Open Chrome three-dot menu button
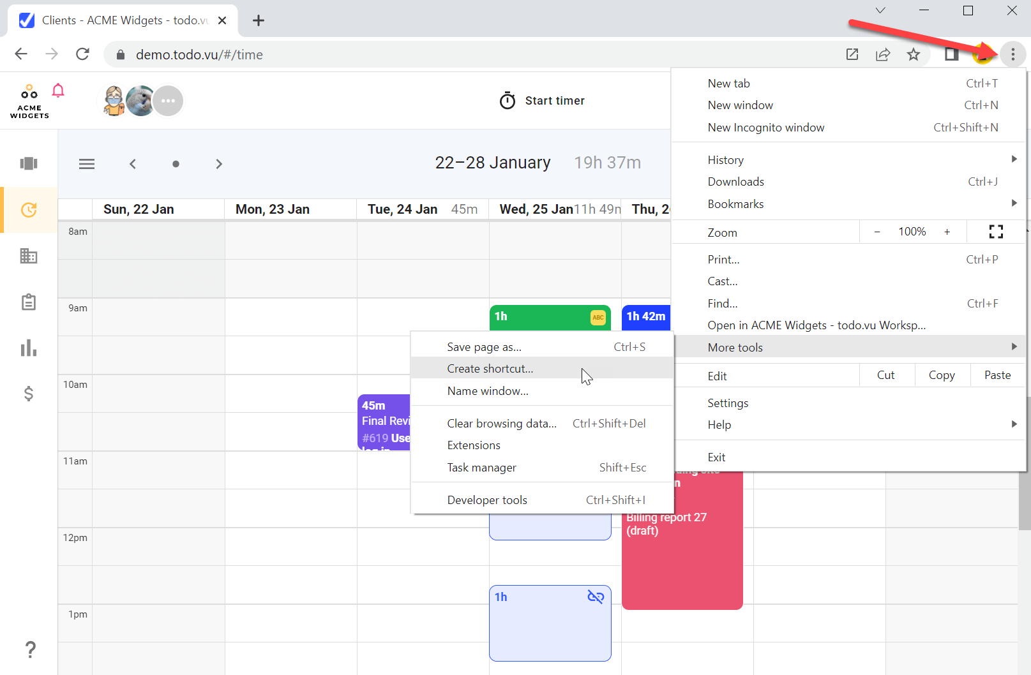The image size is (1031, 675). pos(1012,54)
